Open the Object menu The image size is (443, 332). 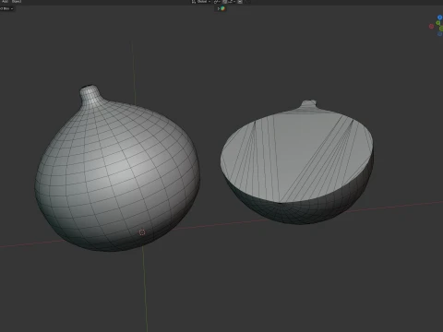click(x=17, y=2)
